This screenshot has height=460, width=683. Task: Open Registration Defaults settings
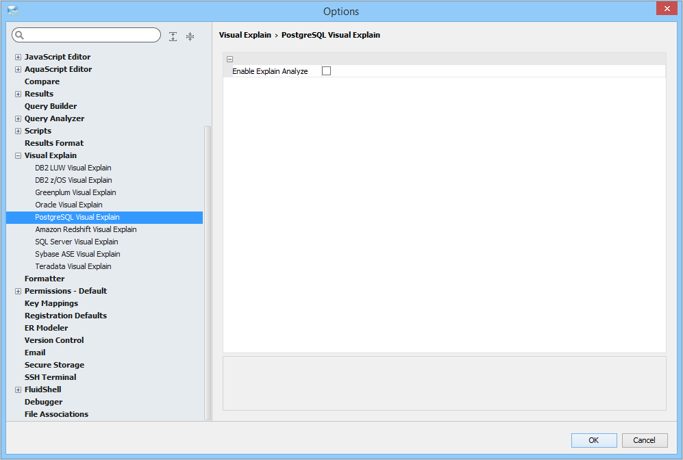[66, 316]
